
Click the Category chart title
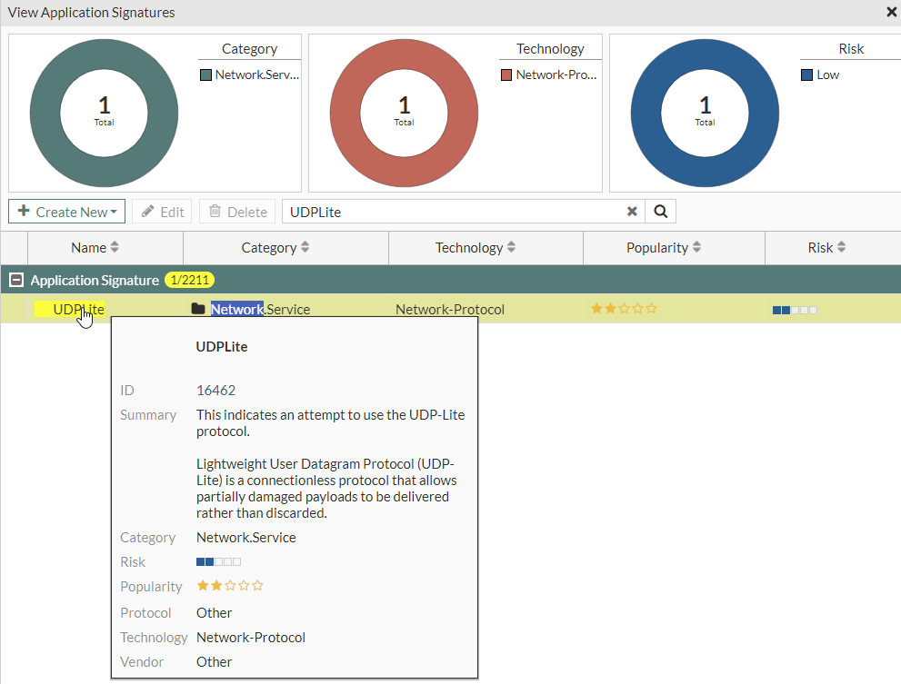[x=249, y=49]
